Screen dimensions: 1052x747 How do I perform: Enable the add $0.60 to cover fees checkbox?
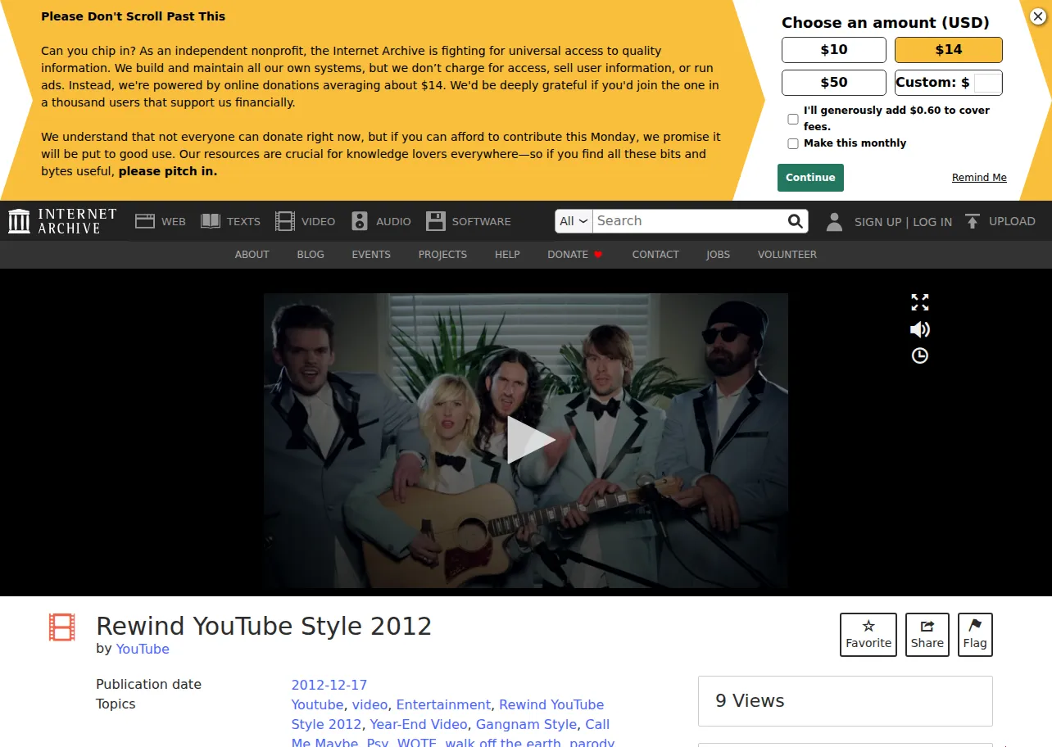click(x=793, y=119)
